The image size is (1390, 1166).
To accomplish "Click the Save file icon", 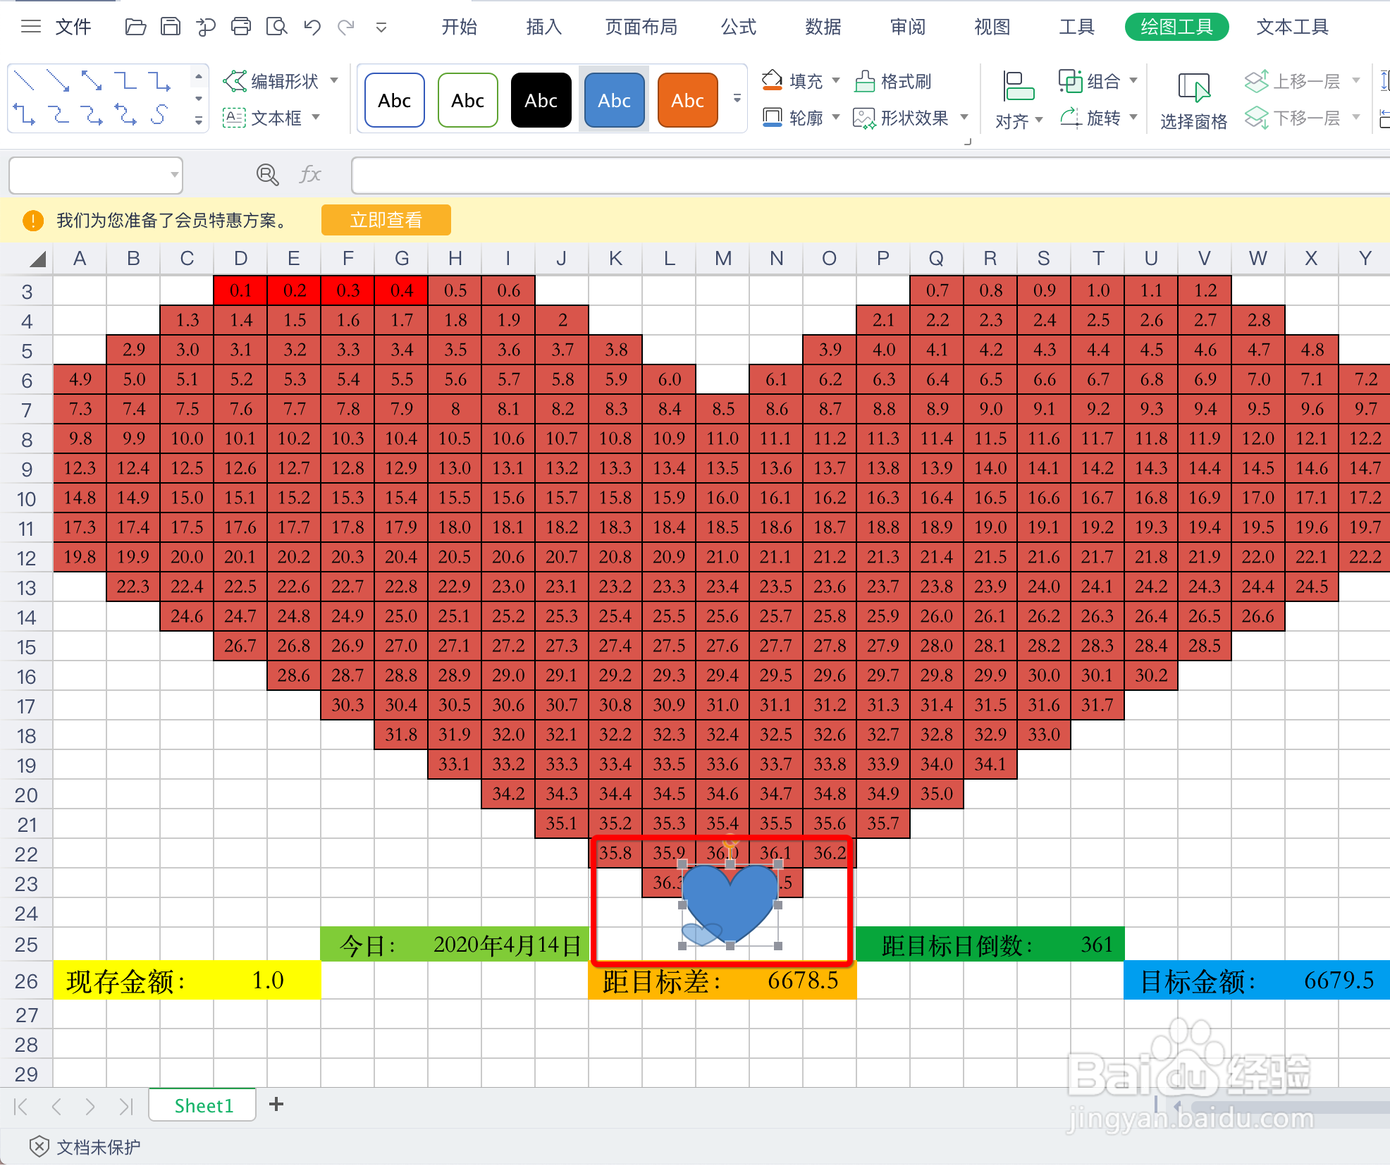I will click(x=171, y=27).
